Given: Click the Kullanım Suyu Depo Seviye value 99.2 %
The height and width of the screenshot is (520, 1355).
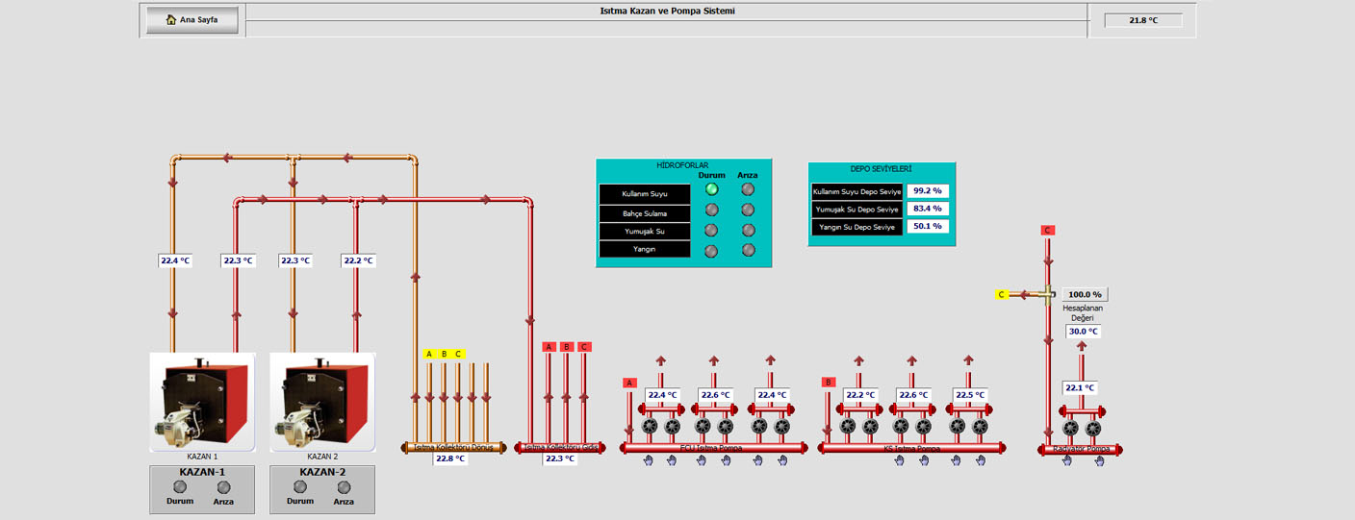Looking at the screenshot, I should point(928,191).
